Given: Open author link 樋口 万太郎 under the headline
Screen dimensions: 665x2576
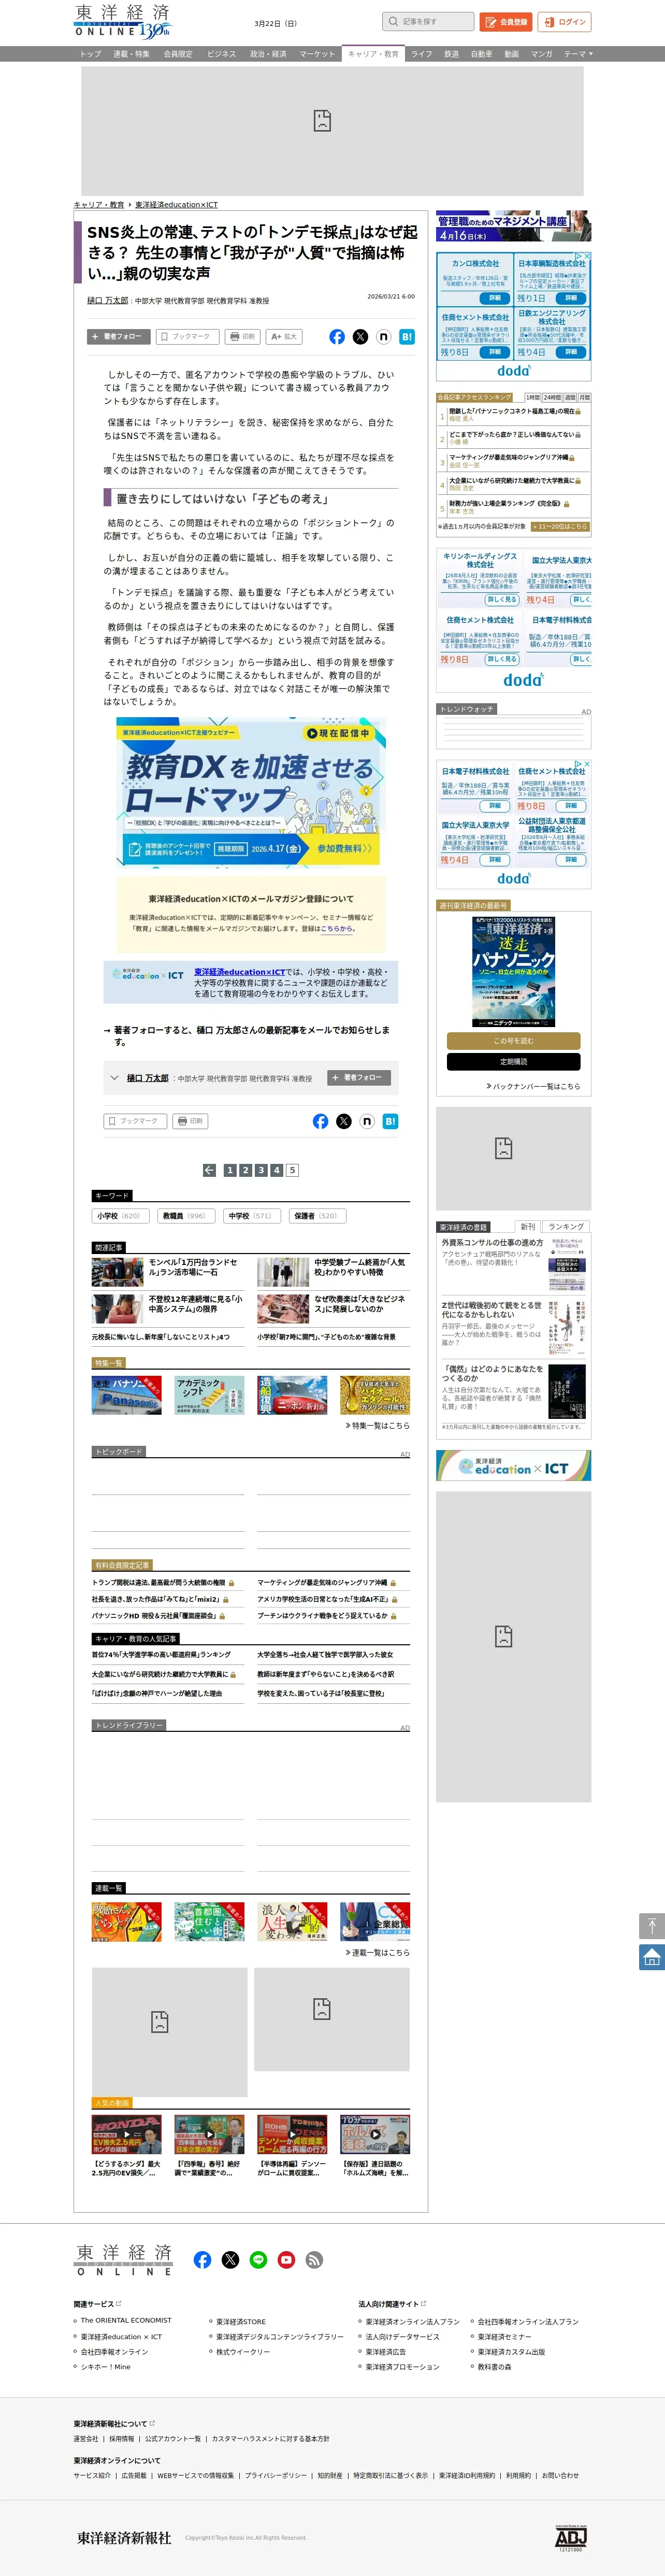Looking at the screenshot, I should pos(108,301).
